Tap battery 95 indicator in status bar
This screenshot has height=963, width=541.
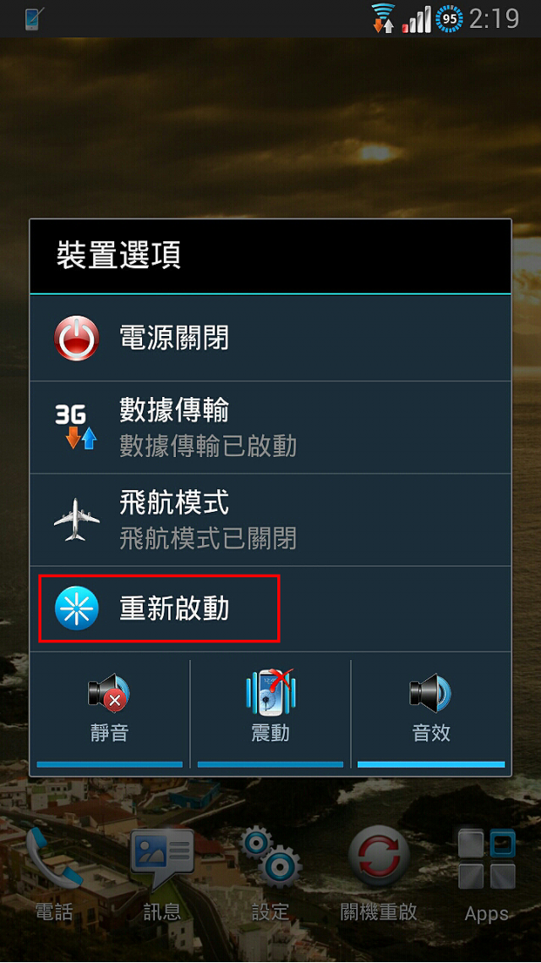tap(449, 19)
